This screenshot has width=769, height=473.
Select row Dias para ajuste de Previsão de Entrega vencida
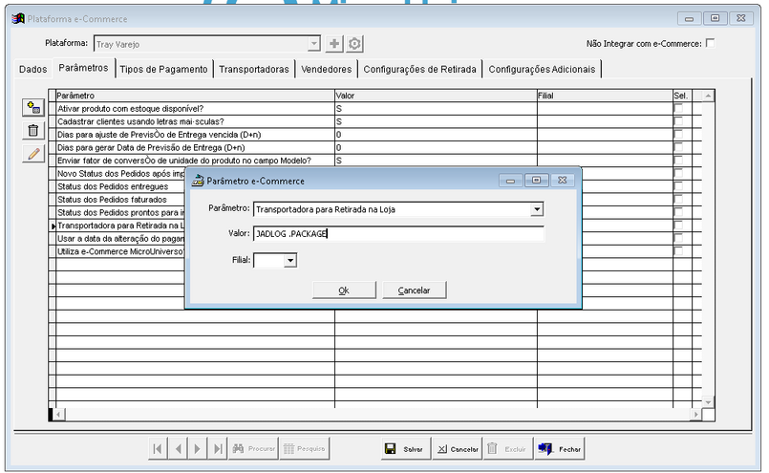click(374, 135)
